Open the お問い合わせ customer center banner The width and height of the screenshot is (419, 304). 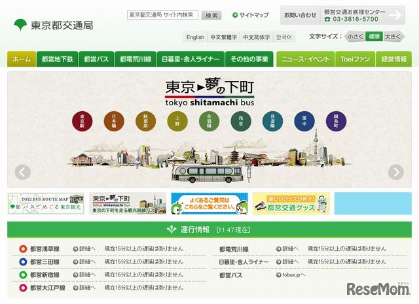click(x=342, y=16)
